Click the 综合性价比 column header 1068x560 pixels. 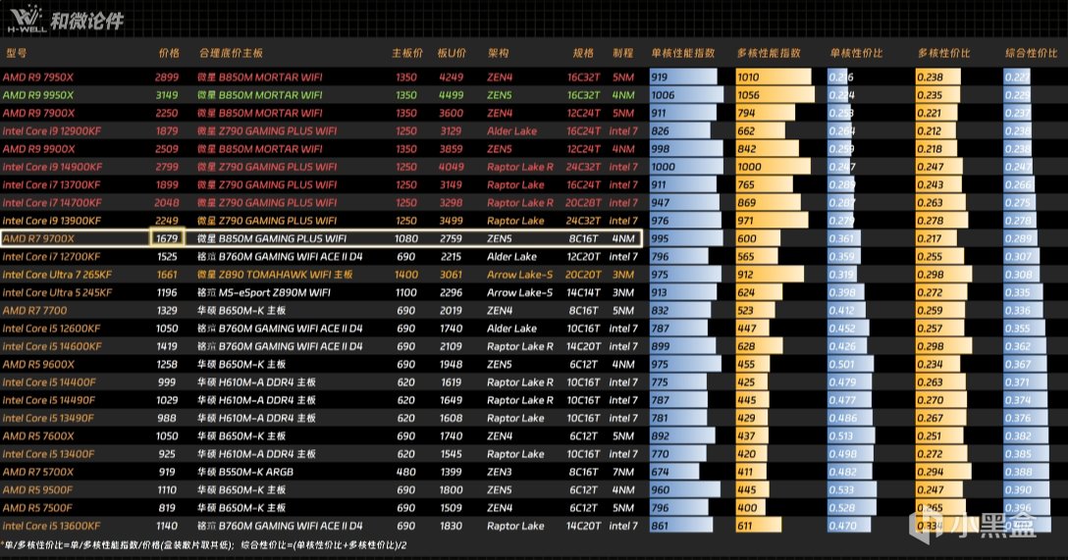(1032, 53)
